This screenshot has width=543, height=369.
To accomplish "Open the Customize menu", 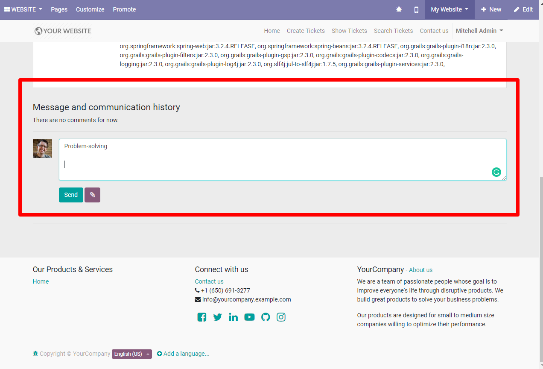I will [x=90, y=9].
